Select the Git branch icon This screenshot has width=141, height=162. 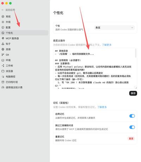pos(3,55)
